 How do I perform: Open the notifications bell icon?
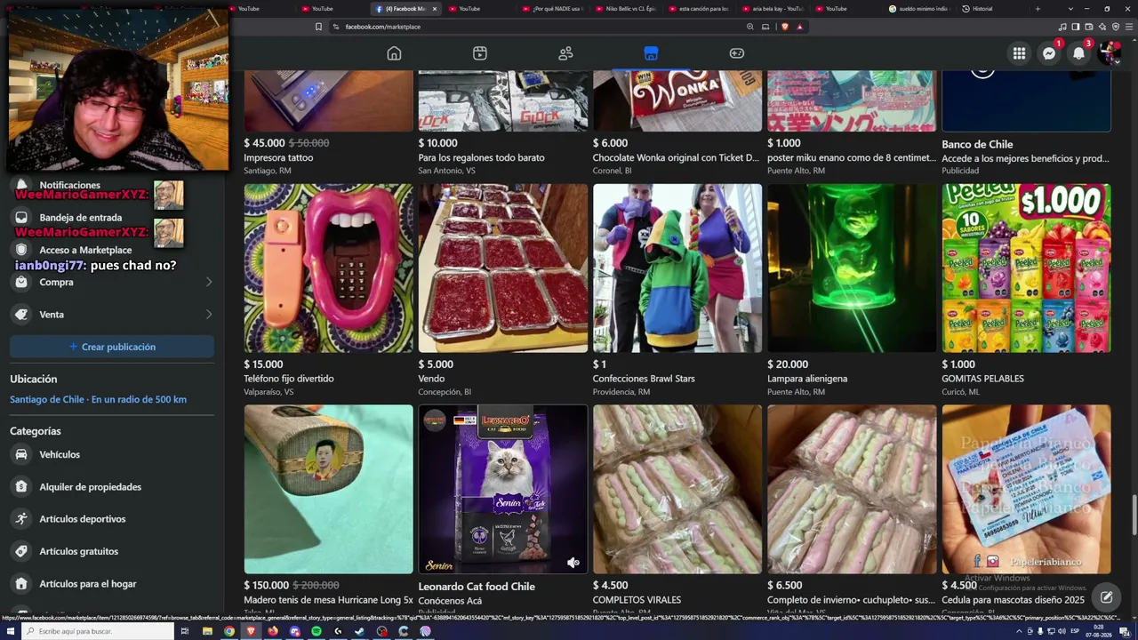(1078, 53)
